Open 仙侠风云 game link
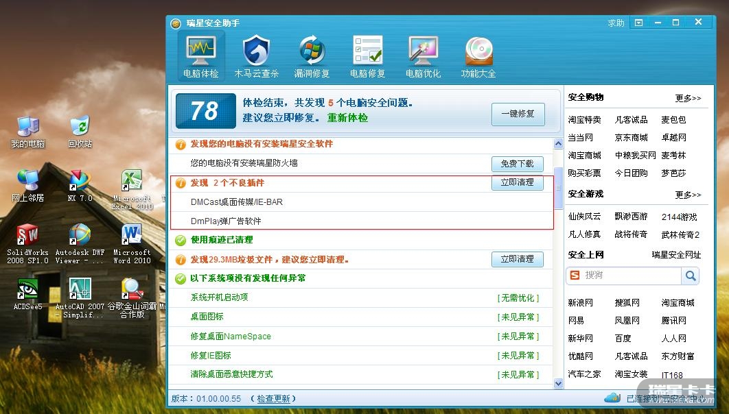Image resolution: width=729 pixels, height=414 pixels. (584, 217)
